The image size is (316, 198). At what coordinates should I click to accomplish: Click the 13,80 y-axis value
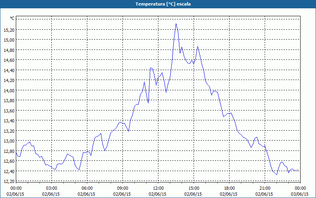pyautogui.click(x=9, y=101)
